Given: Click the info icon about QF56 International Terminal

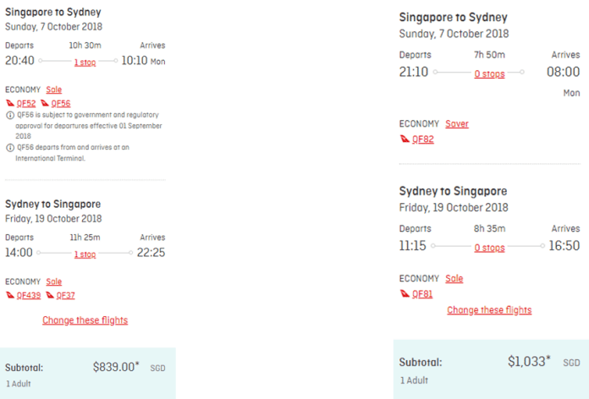Looking at the screenshot, I should (10, 148).
